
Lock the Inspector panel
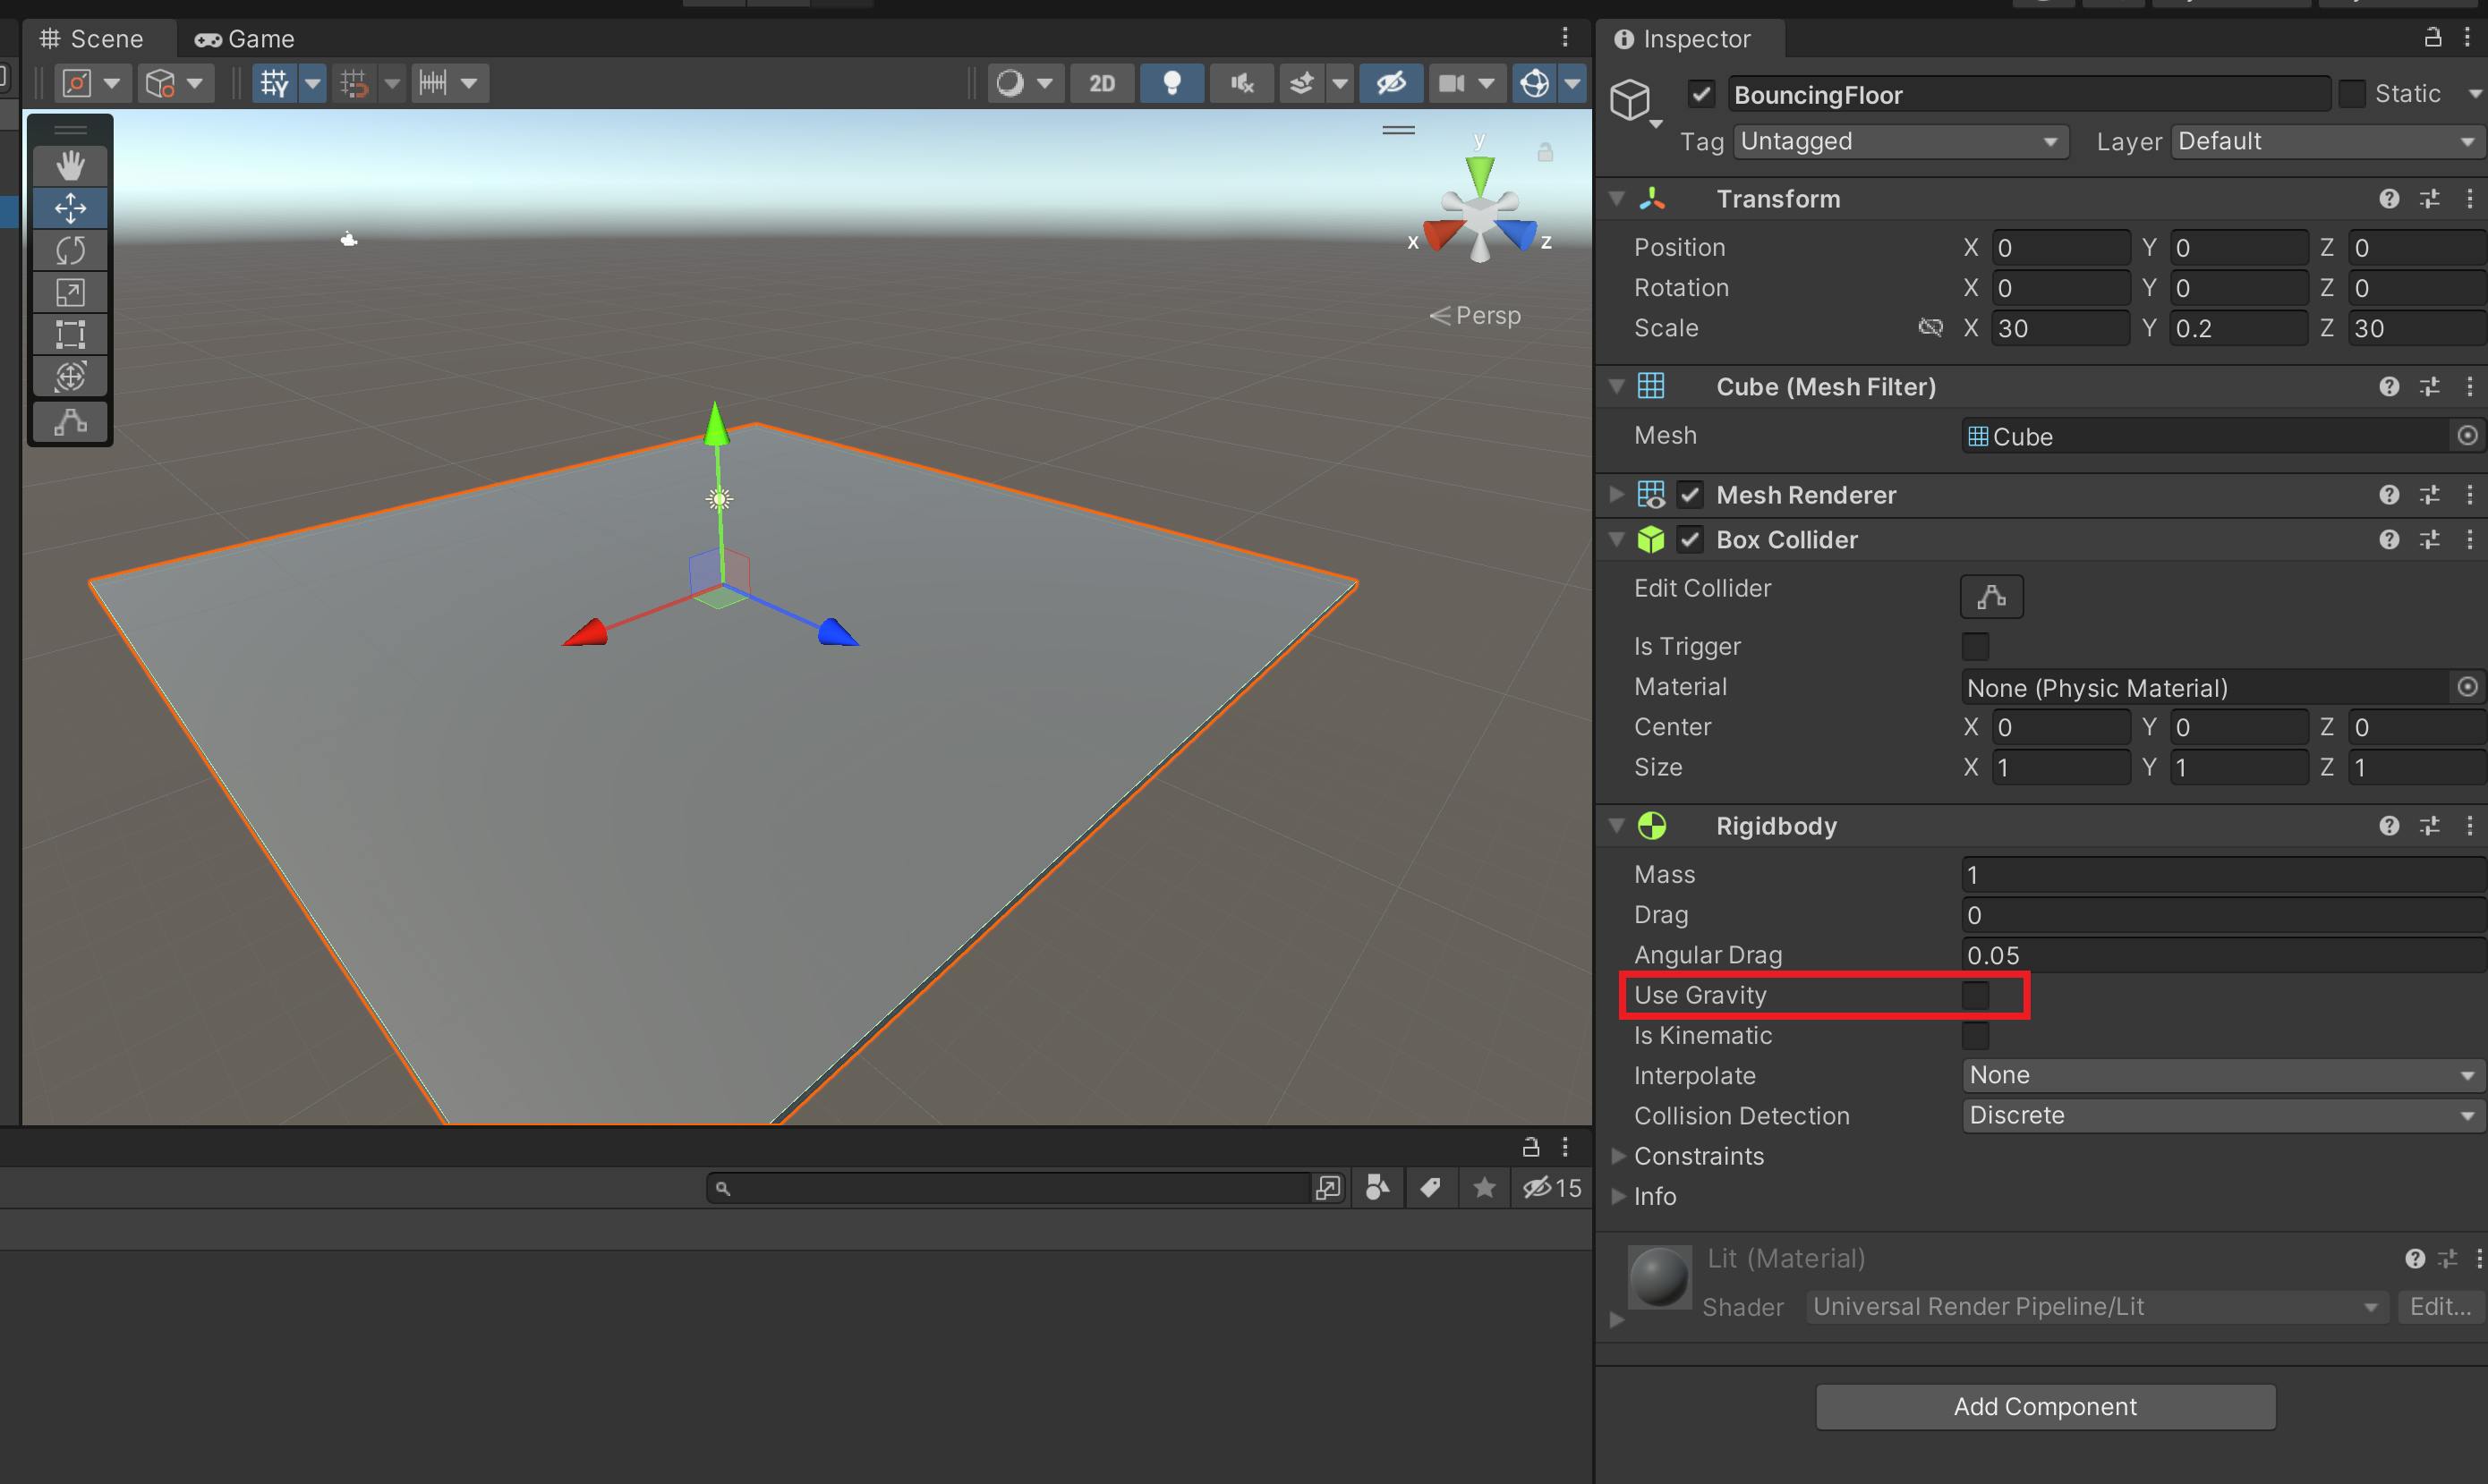point(2432,38)
